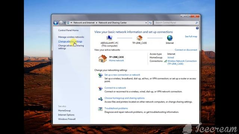Click the Access type Internet text

coord(171,54)
